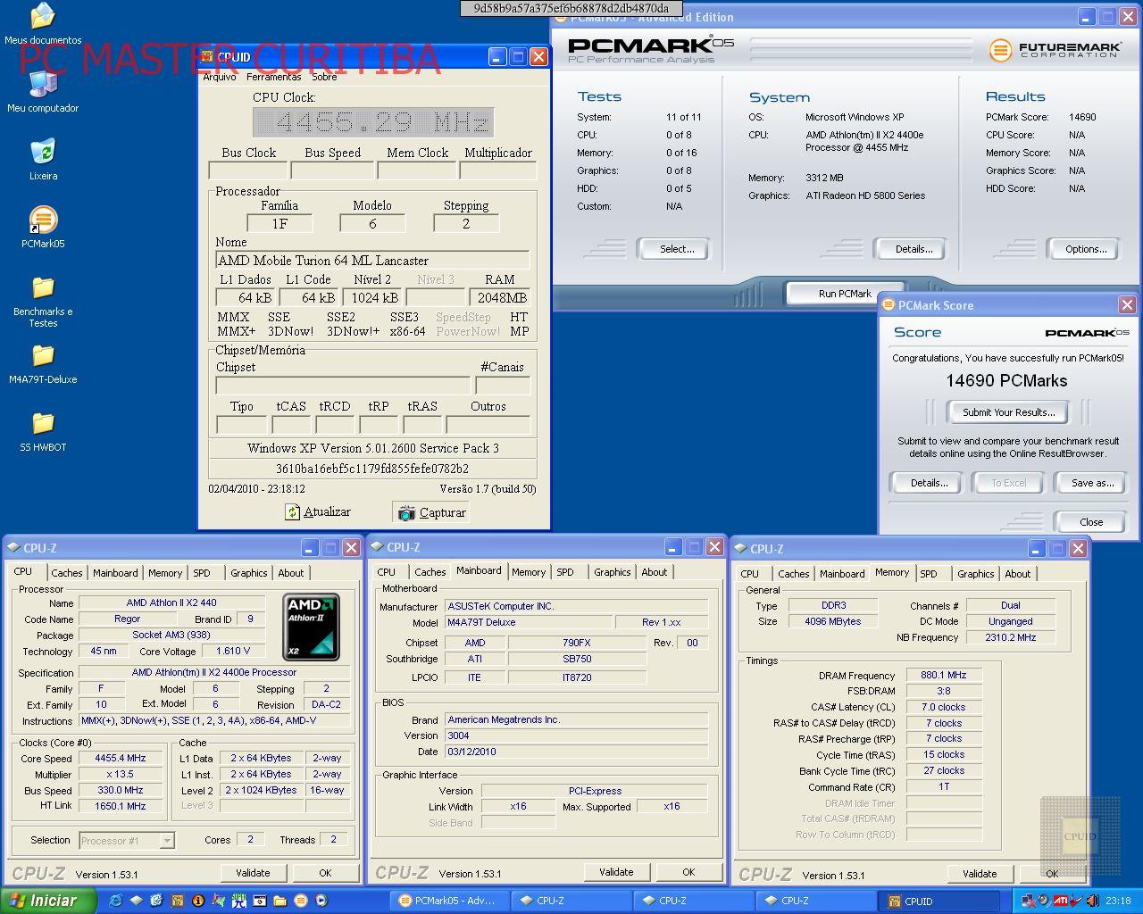
Task: Click the Core Speed 4455.4 MHz field
Action: click(x=121, y=758)
